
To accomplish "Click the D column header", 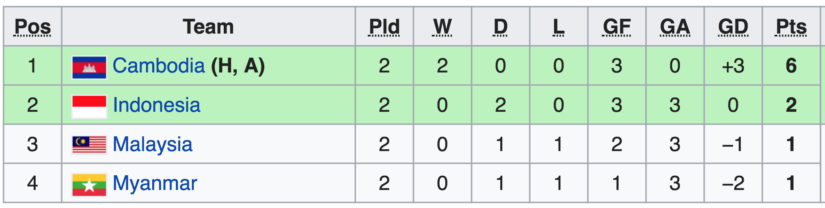I will click(x=500, y=27).
